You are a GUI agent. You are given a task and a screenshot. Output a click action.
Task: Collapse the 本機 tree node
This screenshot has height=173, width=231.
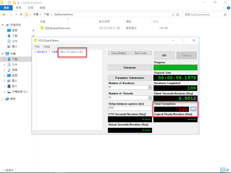pos(3,54)
